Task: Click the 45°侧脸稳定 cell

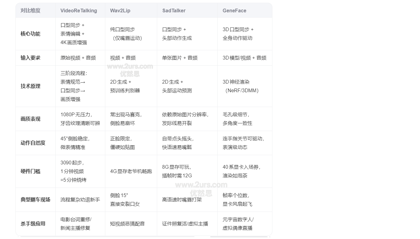Action: pos(80,143)
